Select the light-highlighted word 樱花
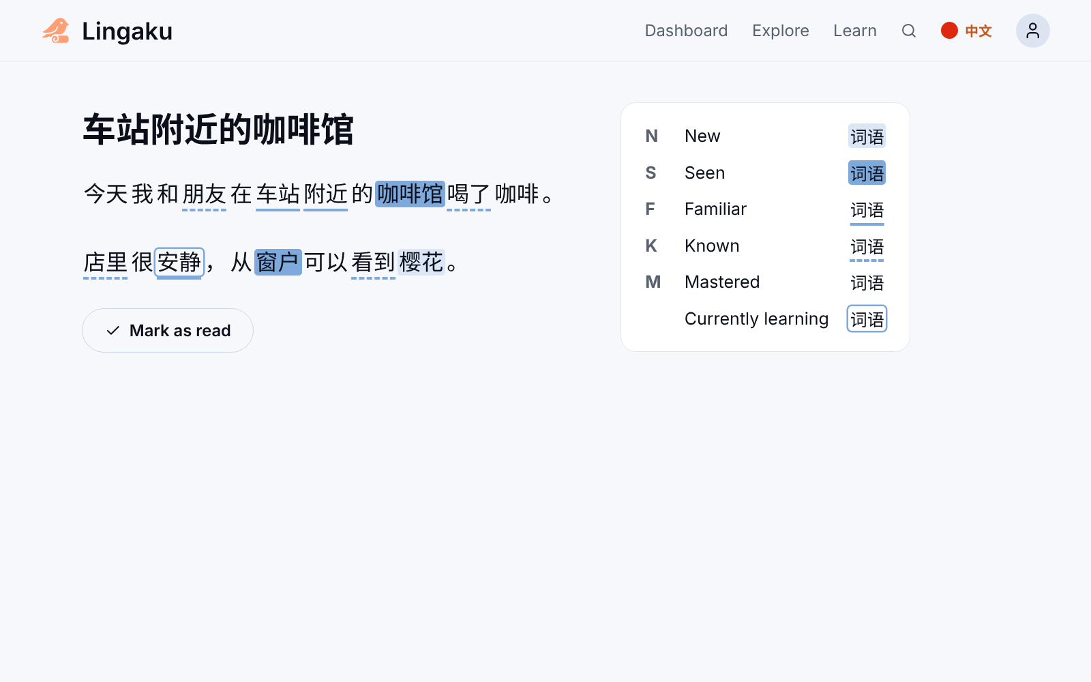Image resolution: width=1091 pixels, height=682 pixels. (421, 262)
